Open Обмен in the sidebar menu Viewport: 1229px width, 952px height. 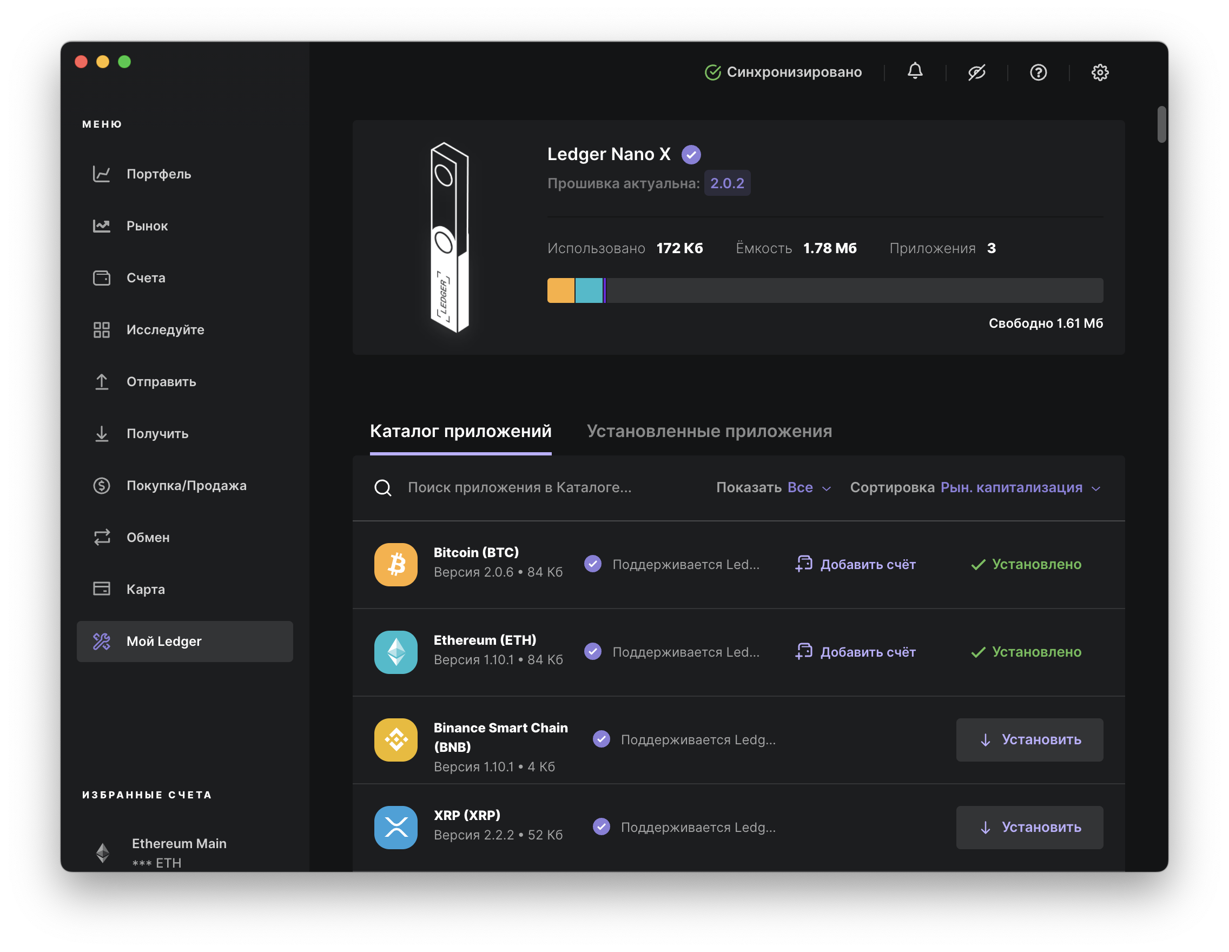[148, 537]
